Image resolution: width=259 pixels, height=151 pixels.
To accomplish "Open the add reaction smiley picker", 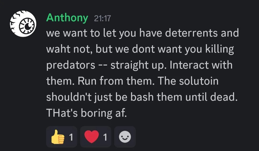I will point(125,137).
